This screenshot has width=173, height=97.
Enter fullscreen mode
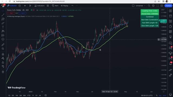[158, 6]
